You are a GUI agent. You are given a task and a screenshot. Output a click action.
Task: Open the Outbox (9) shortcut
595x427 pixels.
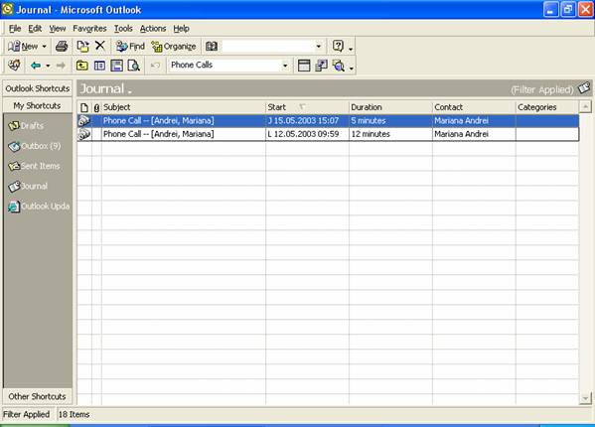click(35, 146)
